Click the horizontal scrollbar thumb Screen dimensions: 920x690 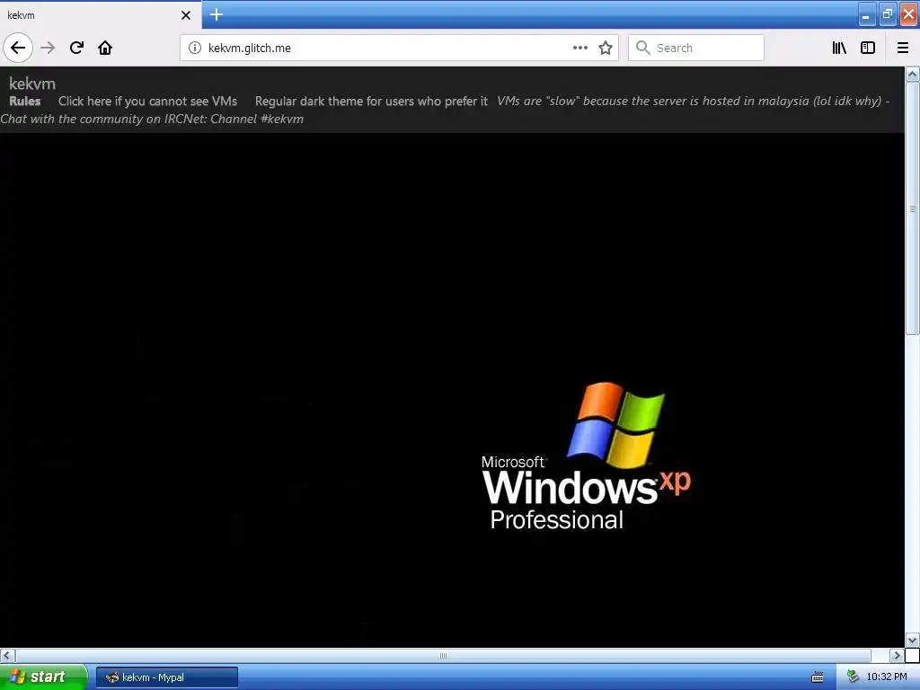coord(443,655)
